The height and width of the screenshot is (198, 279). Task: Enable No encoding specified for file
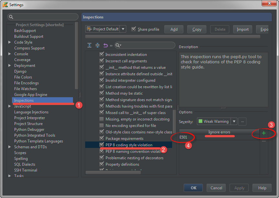(x=102, y=125)
